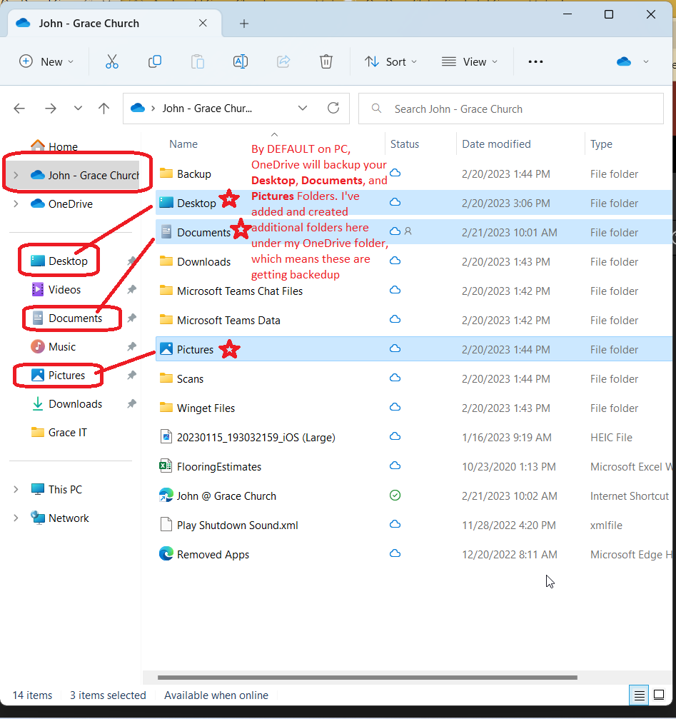The height and width of the screenshot is (719, 676).
Task: Expand This PC tree node
Action: tap(16, 489)
